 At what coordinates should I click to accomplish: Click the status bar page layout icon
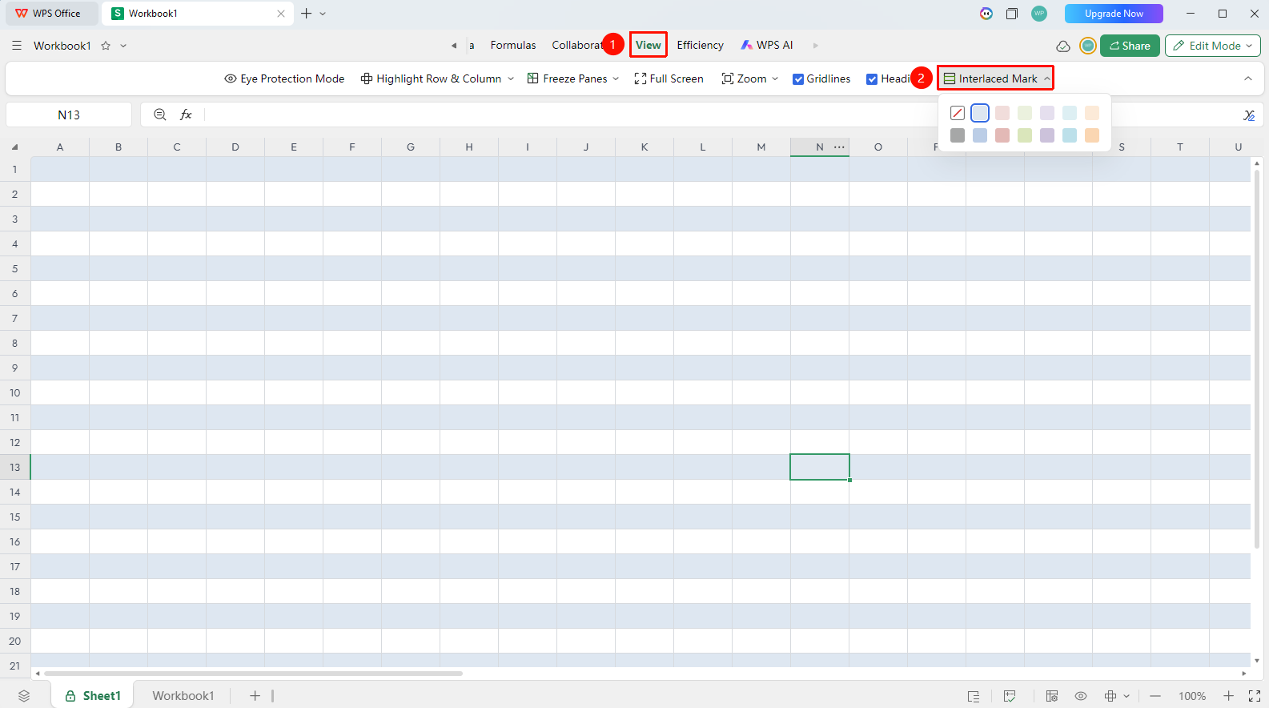coord(974,696)
